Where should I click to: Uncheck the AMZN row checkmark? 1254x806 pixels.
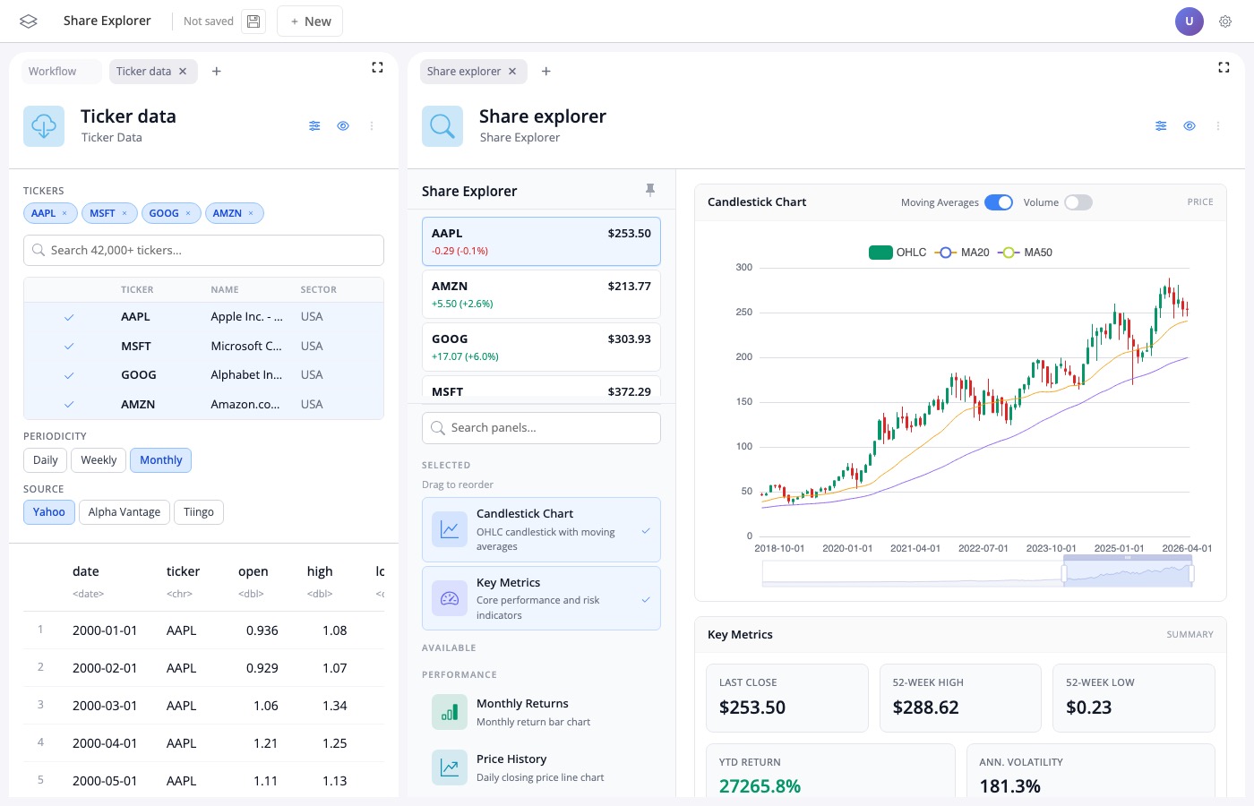coord(69,405)
